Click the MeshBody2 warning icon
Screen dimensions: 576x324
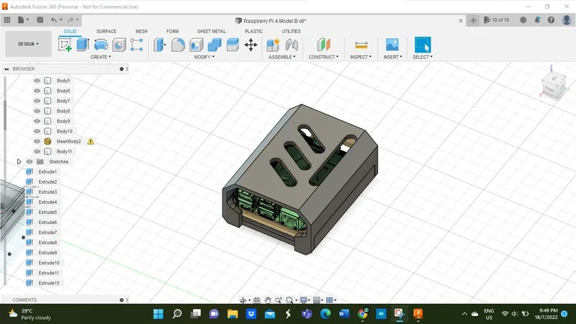[x=91, y=141]
